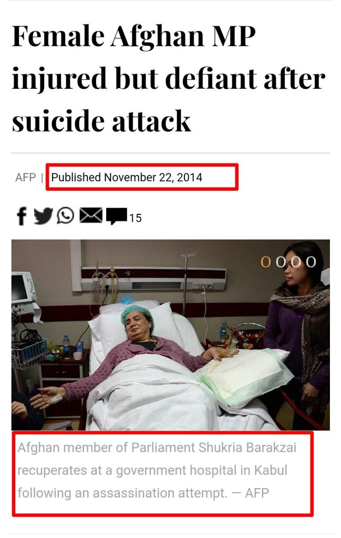This screenshot has height=538, width=341.
Task: Click the article headline about Afghan MP
Action: tap(169, 79)
